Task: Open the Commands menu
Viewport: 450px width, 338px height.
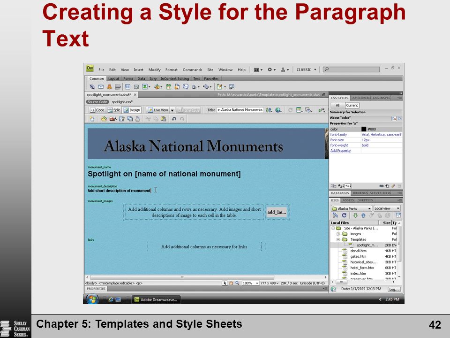Action: pos(192,69)
